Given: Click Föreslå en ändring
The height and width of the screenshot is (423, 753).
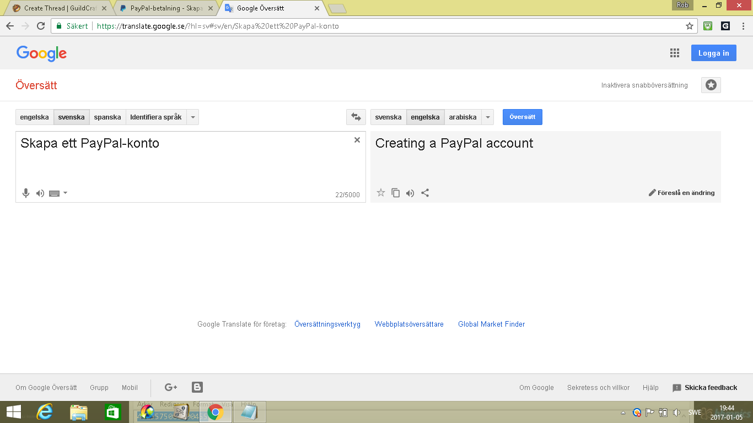Looking at the screenshot, I should pos(682,193).
